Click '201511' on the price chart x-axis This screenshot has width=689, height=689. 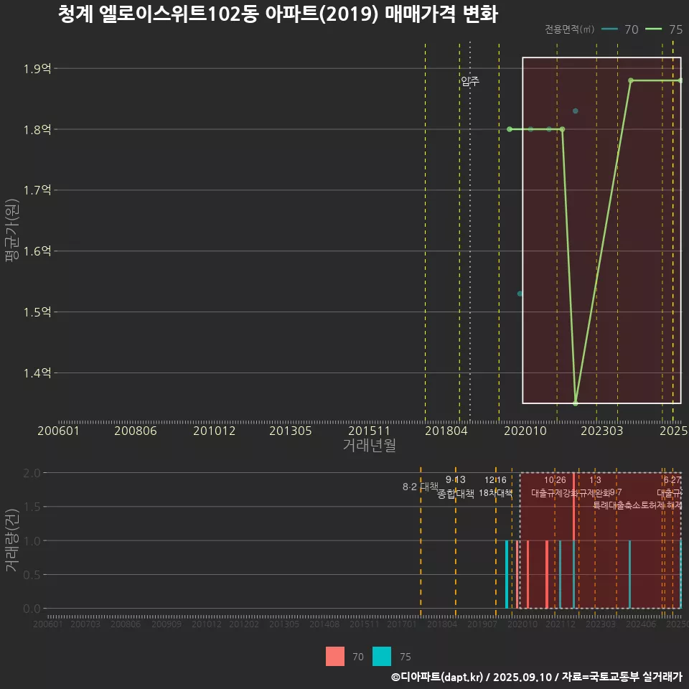pos(369,431)
